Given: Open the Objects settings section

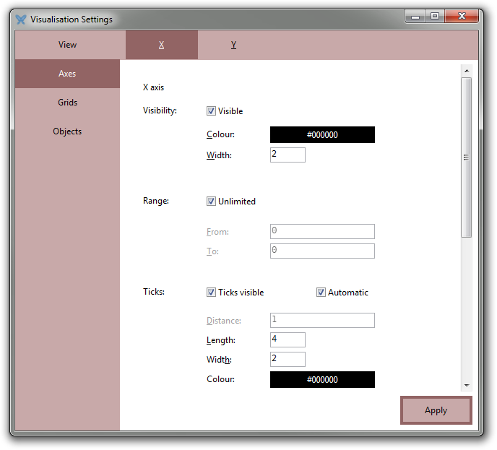Looking at the screenshot, I should [67, 131].
